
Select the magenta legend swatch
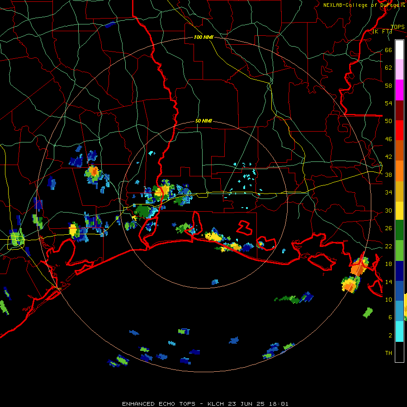399,90
